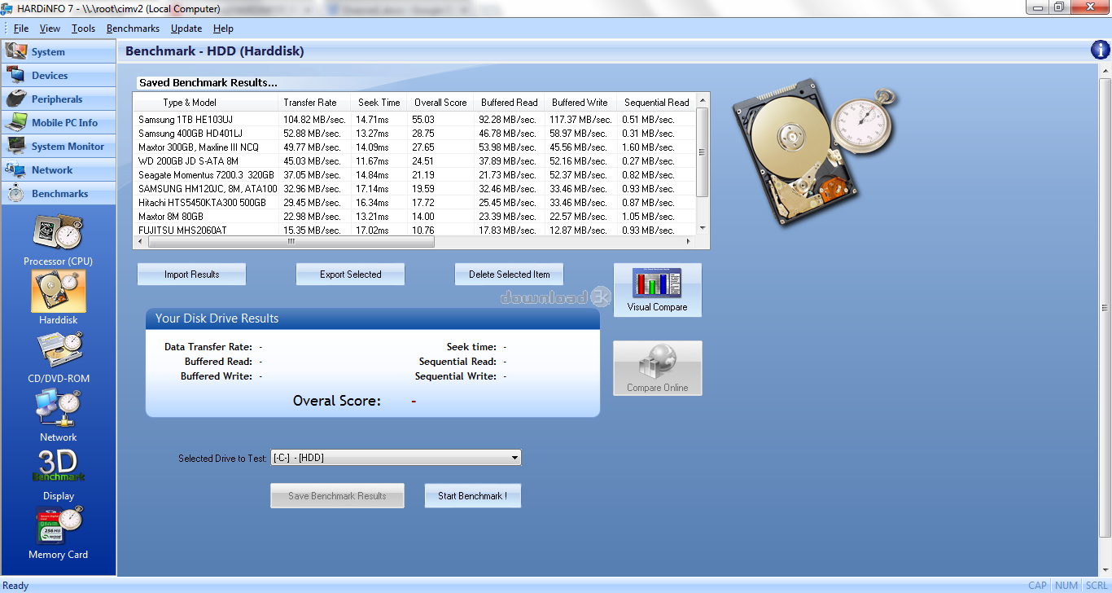Click the Import Results button
The image size is (1112, 593).
click(x=191, y=275)
